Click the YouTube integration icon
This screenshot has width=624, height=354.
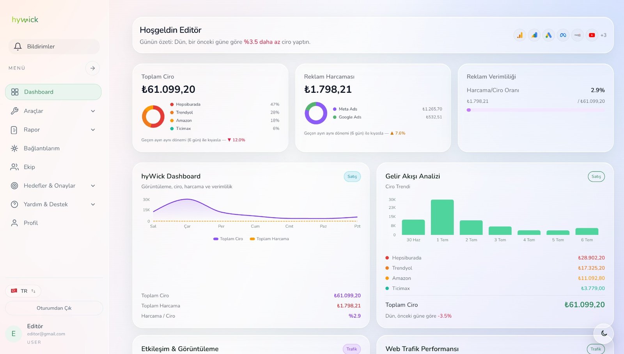(592, 35)
